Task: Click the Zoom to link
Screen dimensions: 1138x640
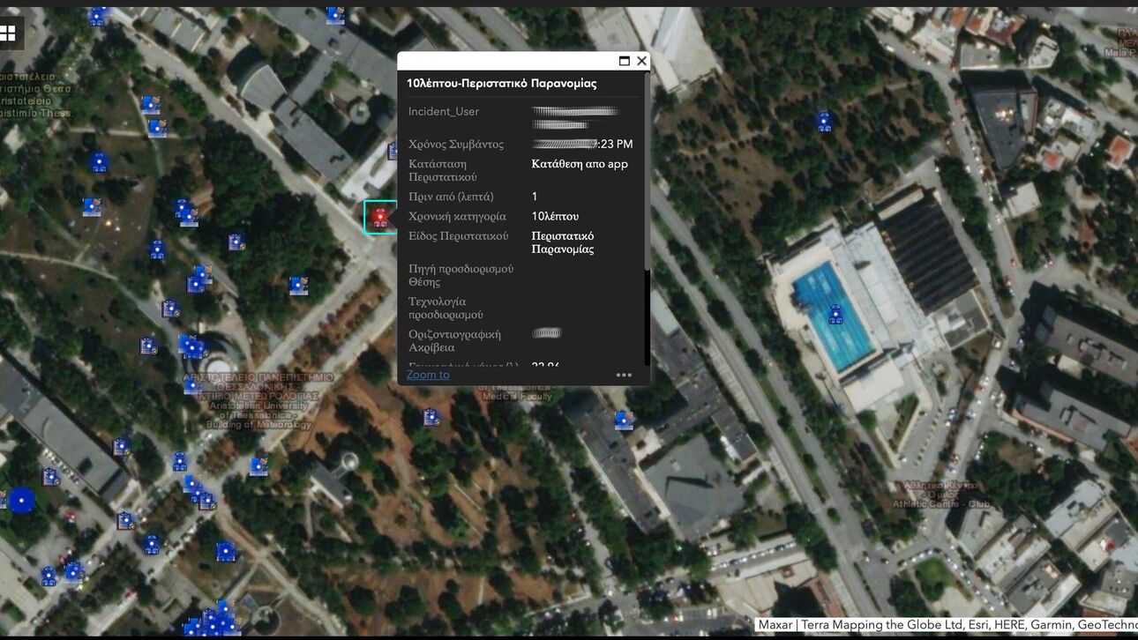Action: [x=428, y=375]
